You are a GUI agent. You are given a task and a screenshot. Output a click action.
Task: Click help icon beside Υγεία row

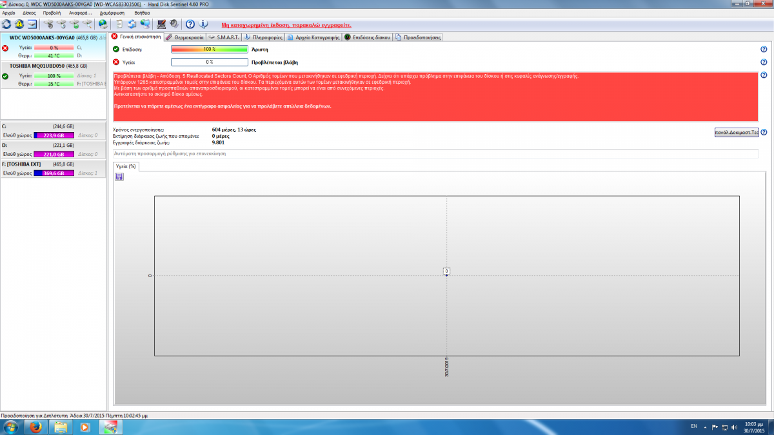click(x=764, y=63)
